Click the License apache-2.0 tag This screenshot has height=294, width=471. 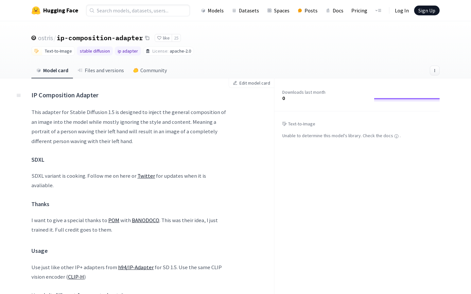pyautogui.click(x=168, y=51)
